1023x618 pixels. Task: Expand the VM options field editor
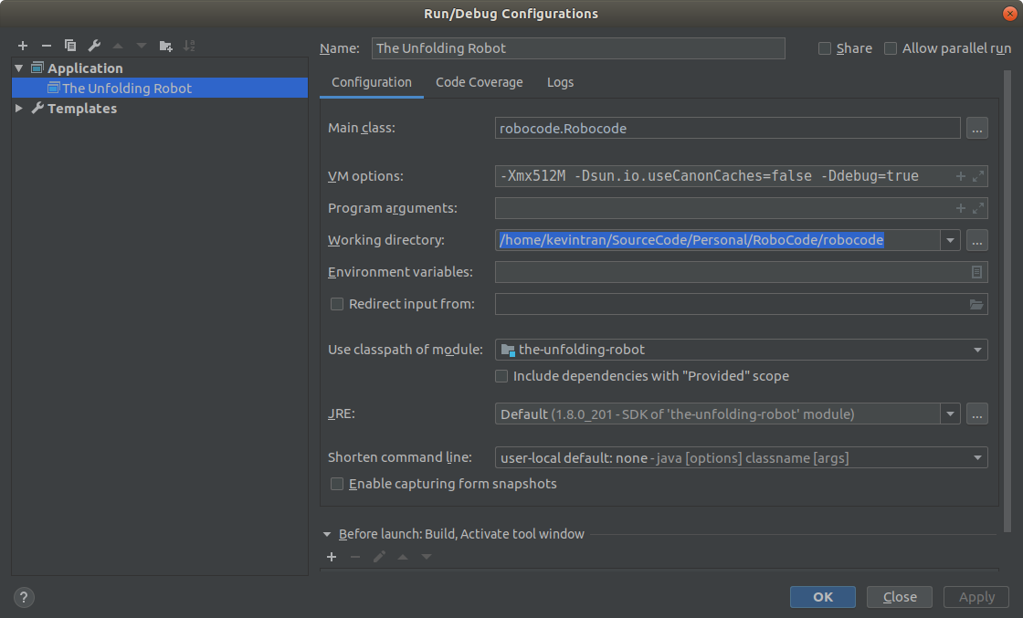[978, 176]
